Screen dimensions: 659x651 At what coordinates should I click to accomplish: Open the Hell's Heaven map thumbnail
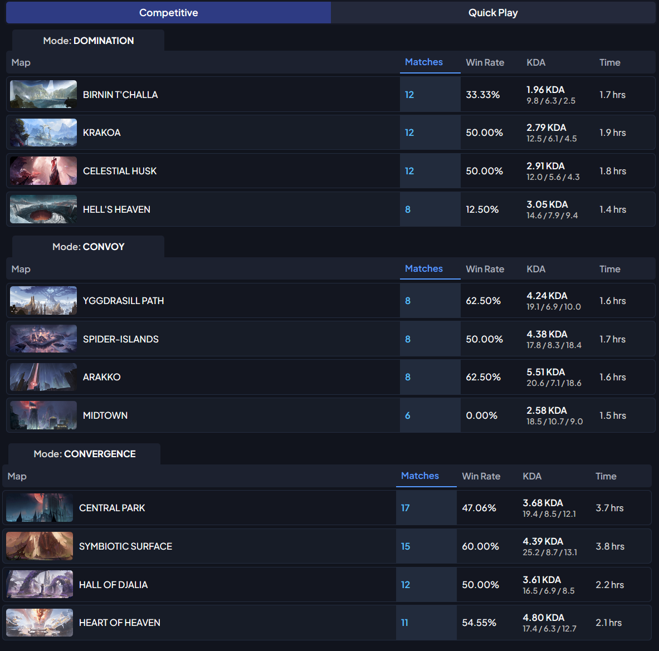click(43, 209)
